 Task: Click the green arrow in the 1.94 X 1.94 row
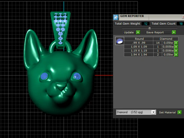pos(176,55)
